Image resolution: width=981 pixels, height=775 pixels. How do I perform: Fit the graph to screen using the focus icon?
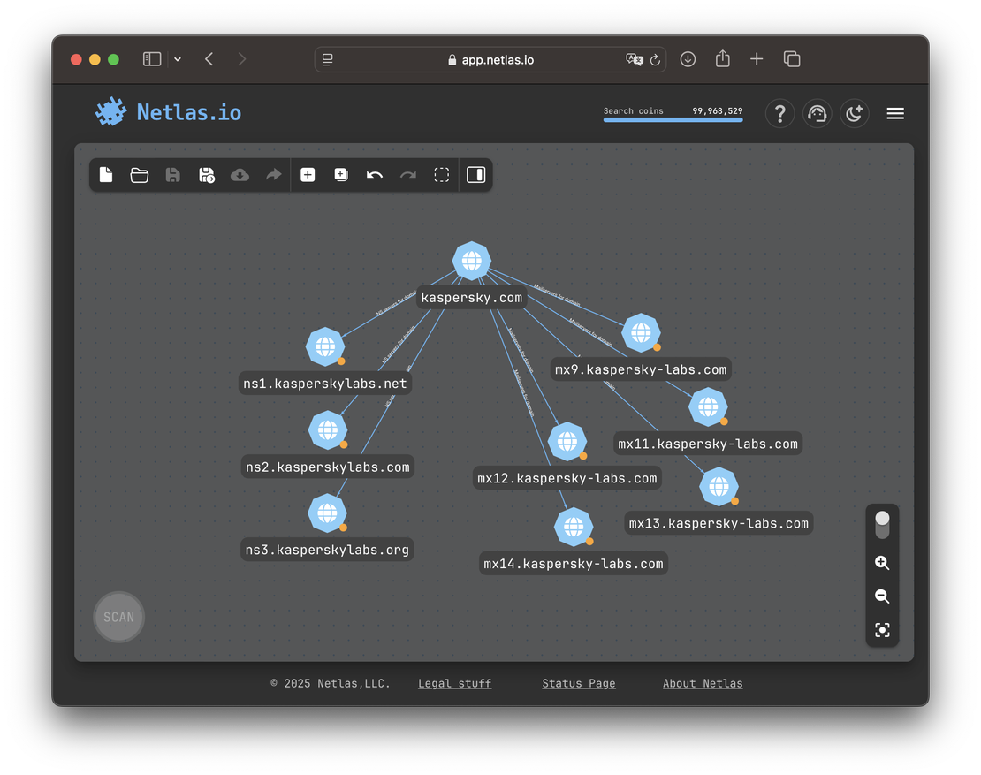point(882,630)
